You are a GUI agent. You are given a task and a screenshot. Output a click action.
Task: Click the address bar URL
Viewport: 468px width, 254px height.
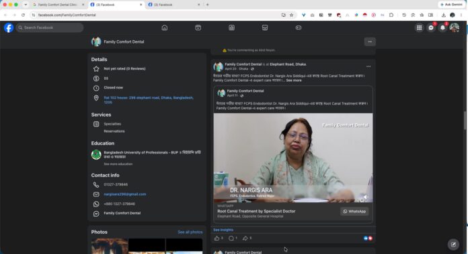(67, 15)
